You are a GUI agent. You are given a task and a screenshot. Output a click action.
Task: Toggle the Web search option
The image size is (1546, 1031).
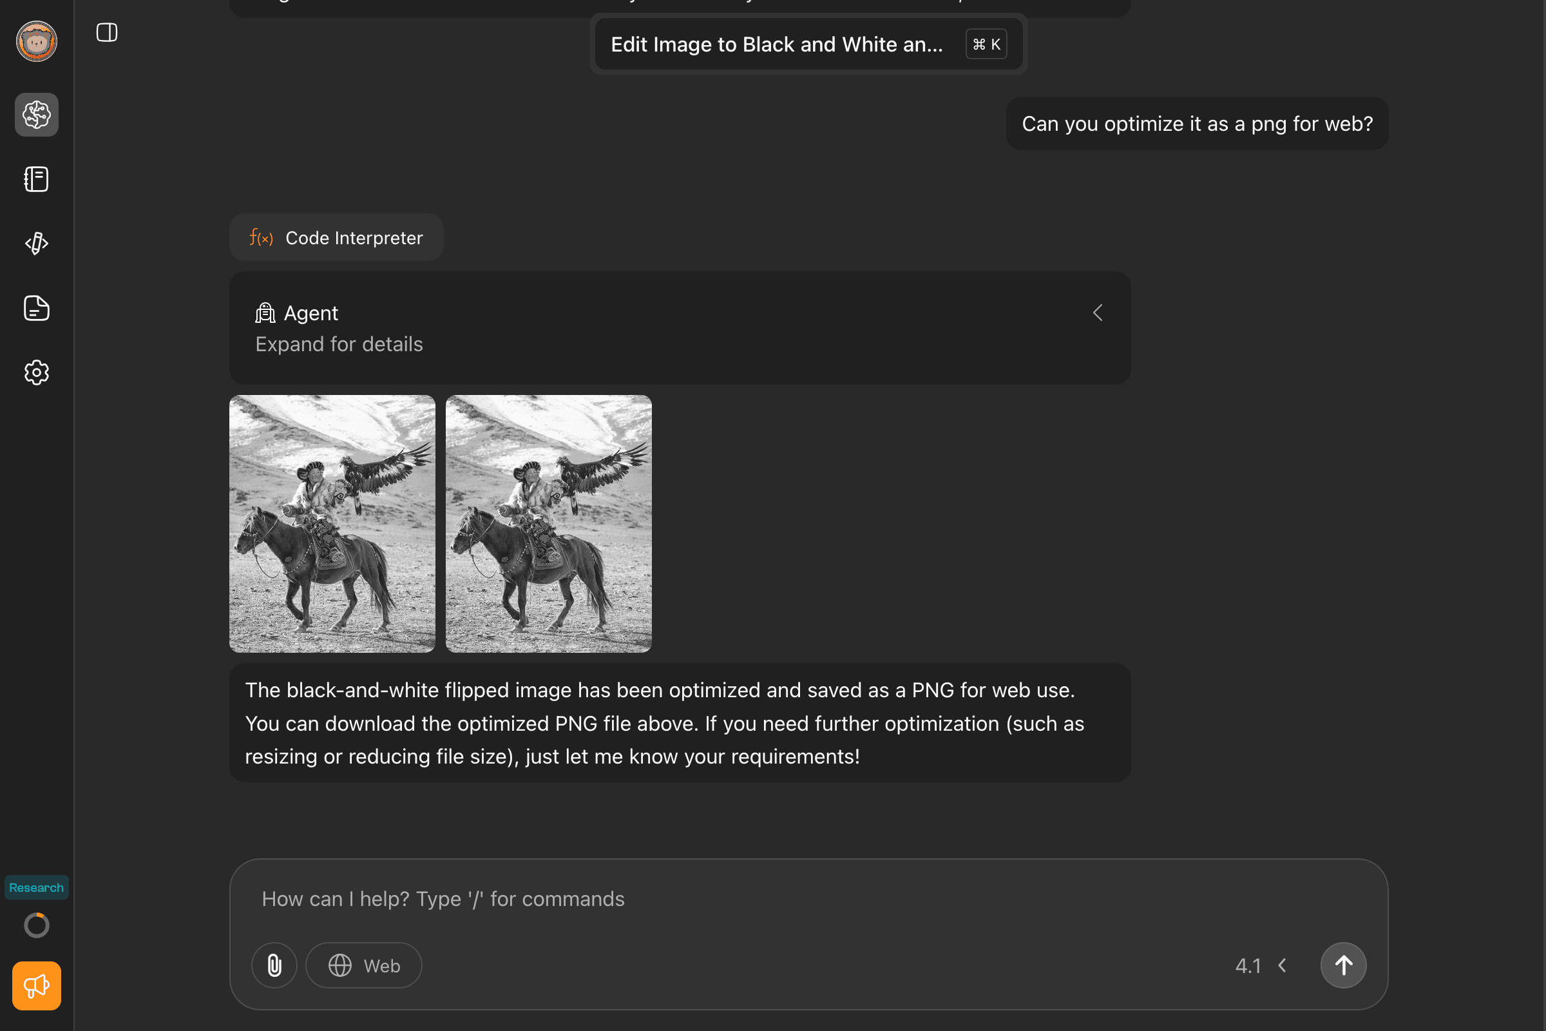364,965
